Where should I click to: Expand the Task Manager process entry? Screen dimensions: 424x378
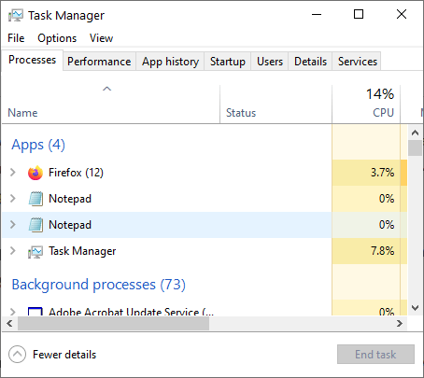(13, 250)
